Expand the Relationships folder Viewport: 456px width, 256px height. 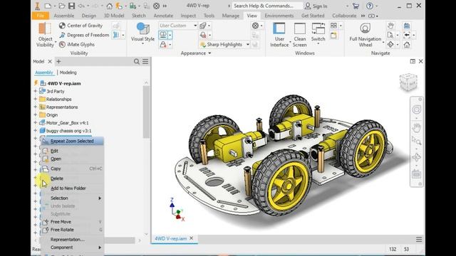pyautogui.click(x=36, y=99)
